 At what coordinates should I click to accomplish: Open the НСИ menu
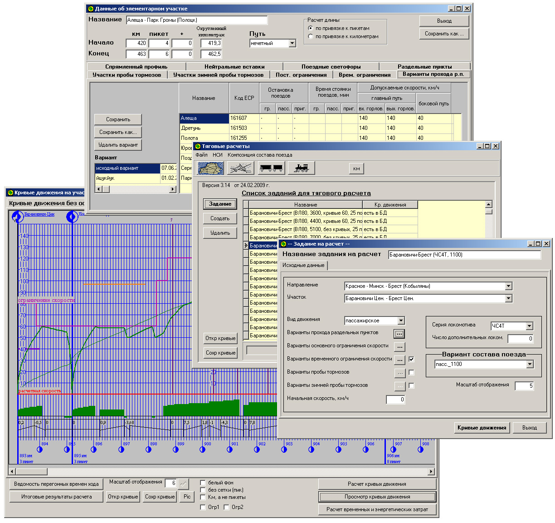pyautogui.click(x=218, y=155)
